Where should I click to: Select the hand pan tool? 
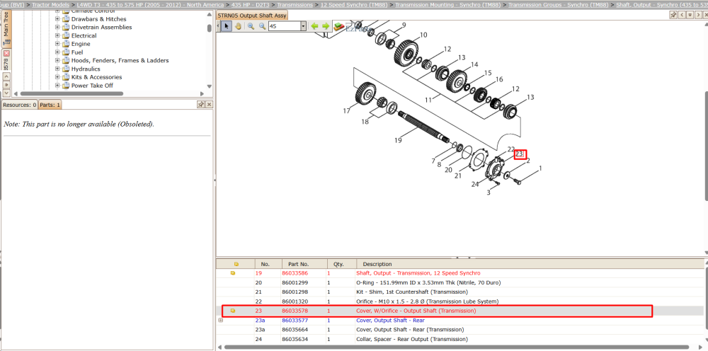[x=238, y=26]
